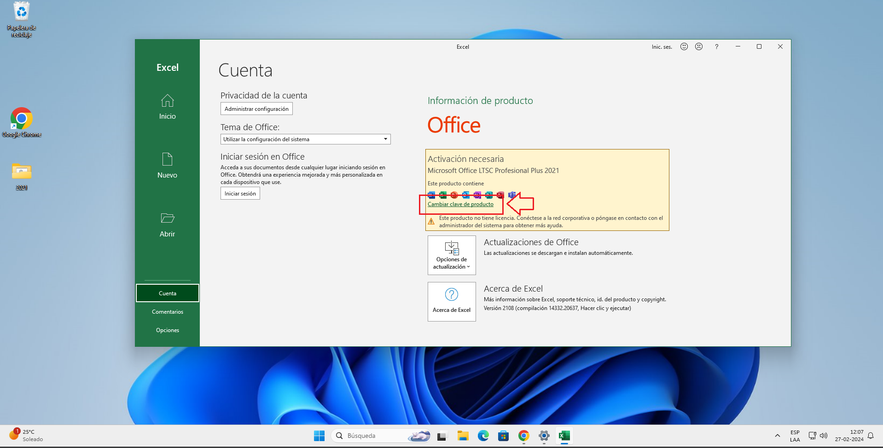The image size is (883, 448).
Task: Switch to the 'Nuevo' section
Action: pos(167,166)
